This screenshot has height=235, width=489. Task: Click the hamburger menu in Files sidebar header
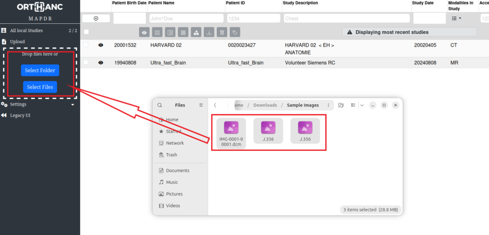coord(201,105)
